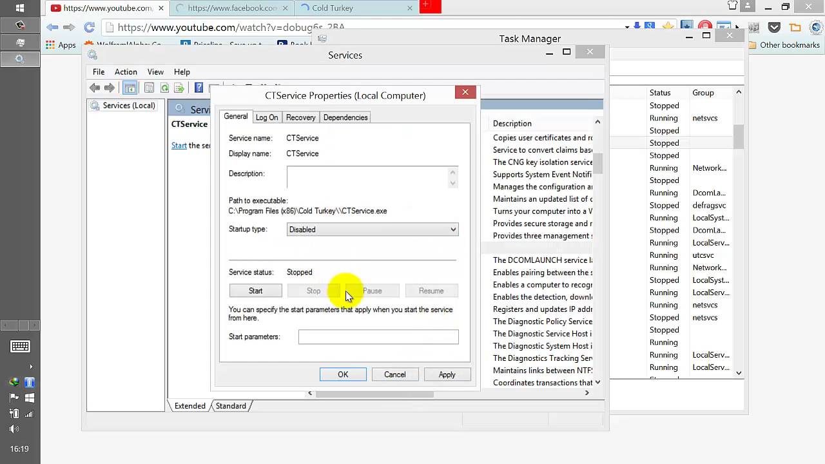Click OK in CTService Properties
The width and height of the screenshot is (825, 464).
click(x=343, y=374)
